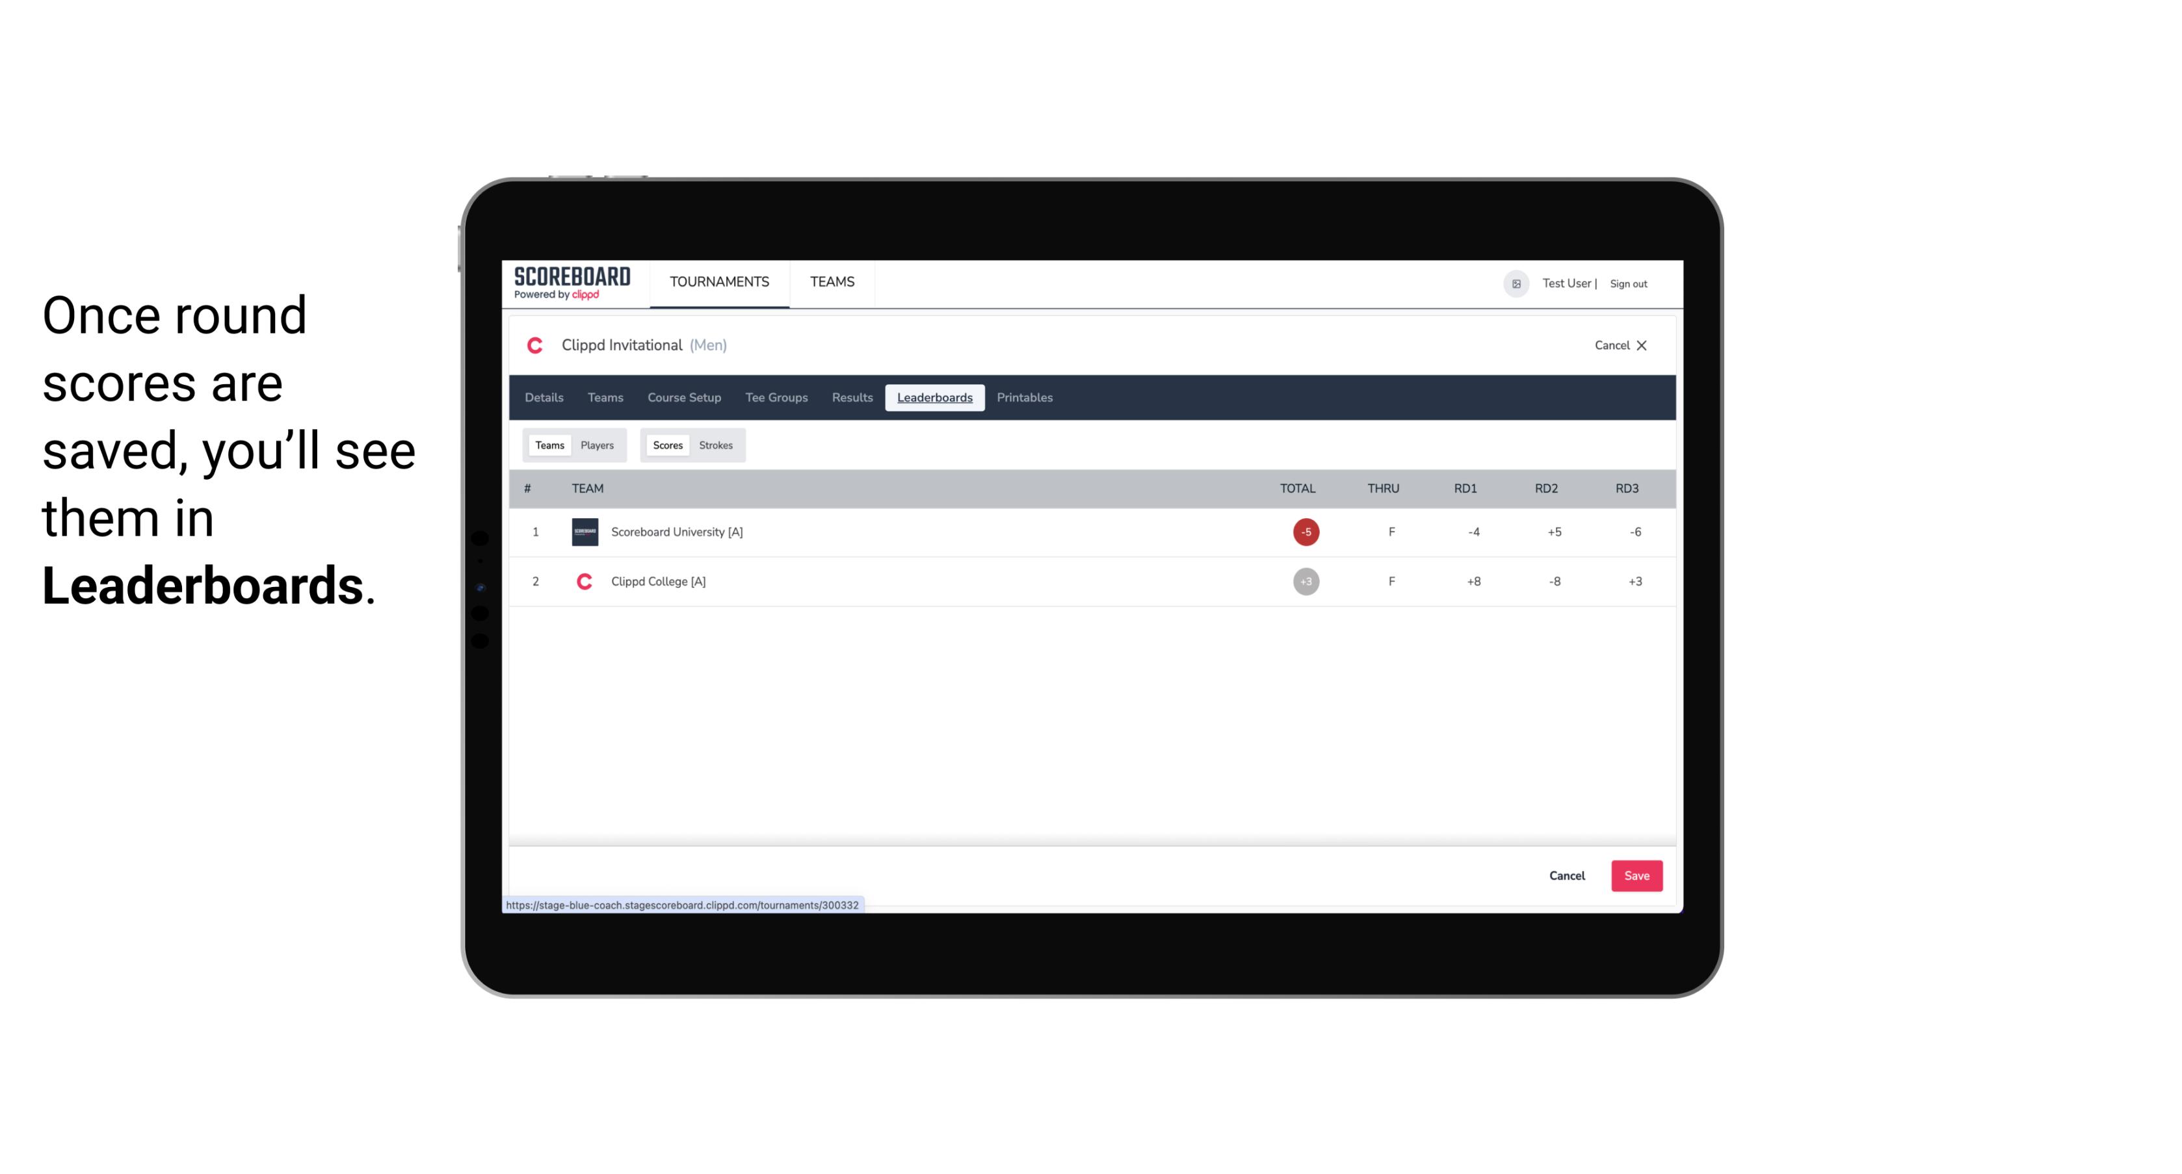
Task: Click the Printables navigation tab
Action: click(x=1024, y=398)
